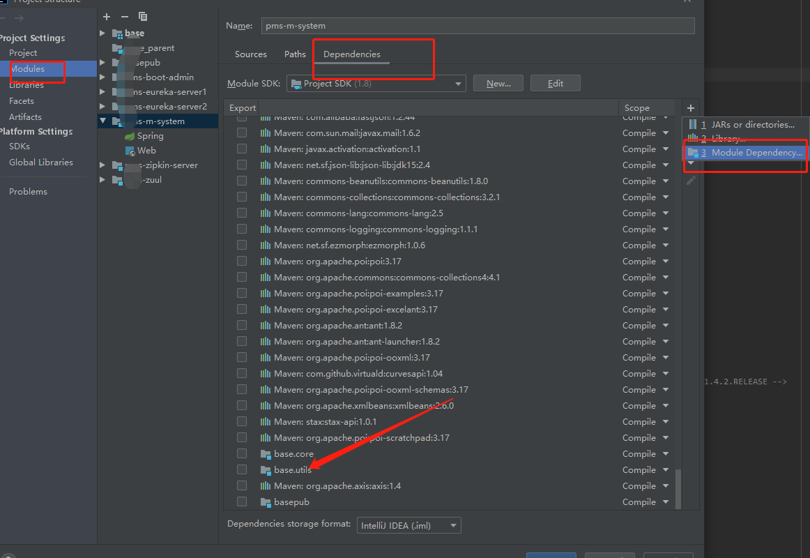Click the commons-lang:2.5 library icon
This screenshot has height=558, width=810.
pyautogui.click(x=266, y=213)
